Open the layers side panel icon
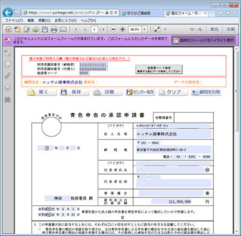 click(x=8, y=88)
